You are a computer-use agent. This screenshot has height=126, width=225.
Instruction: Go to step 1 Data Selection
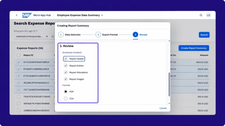point(69,35)
